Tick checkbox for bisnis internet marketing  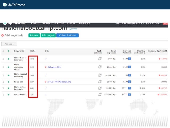(x=3, y=75)
